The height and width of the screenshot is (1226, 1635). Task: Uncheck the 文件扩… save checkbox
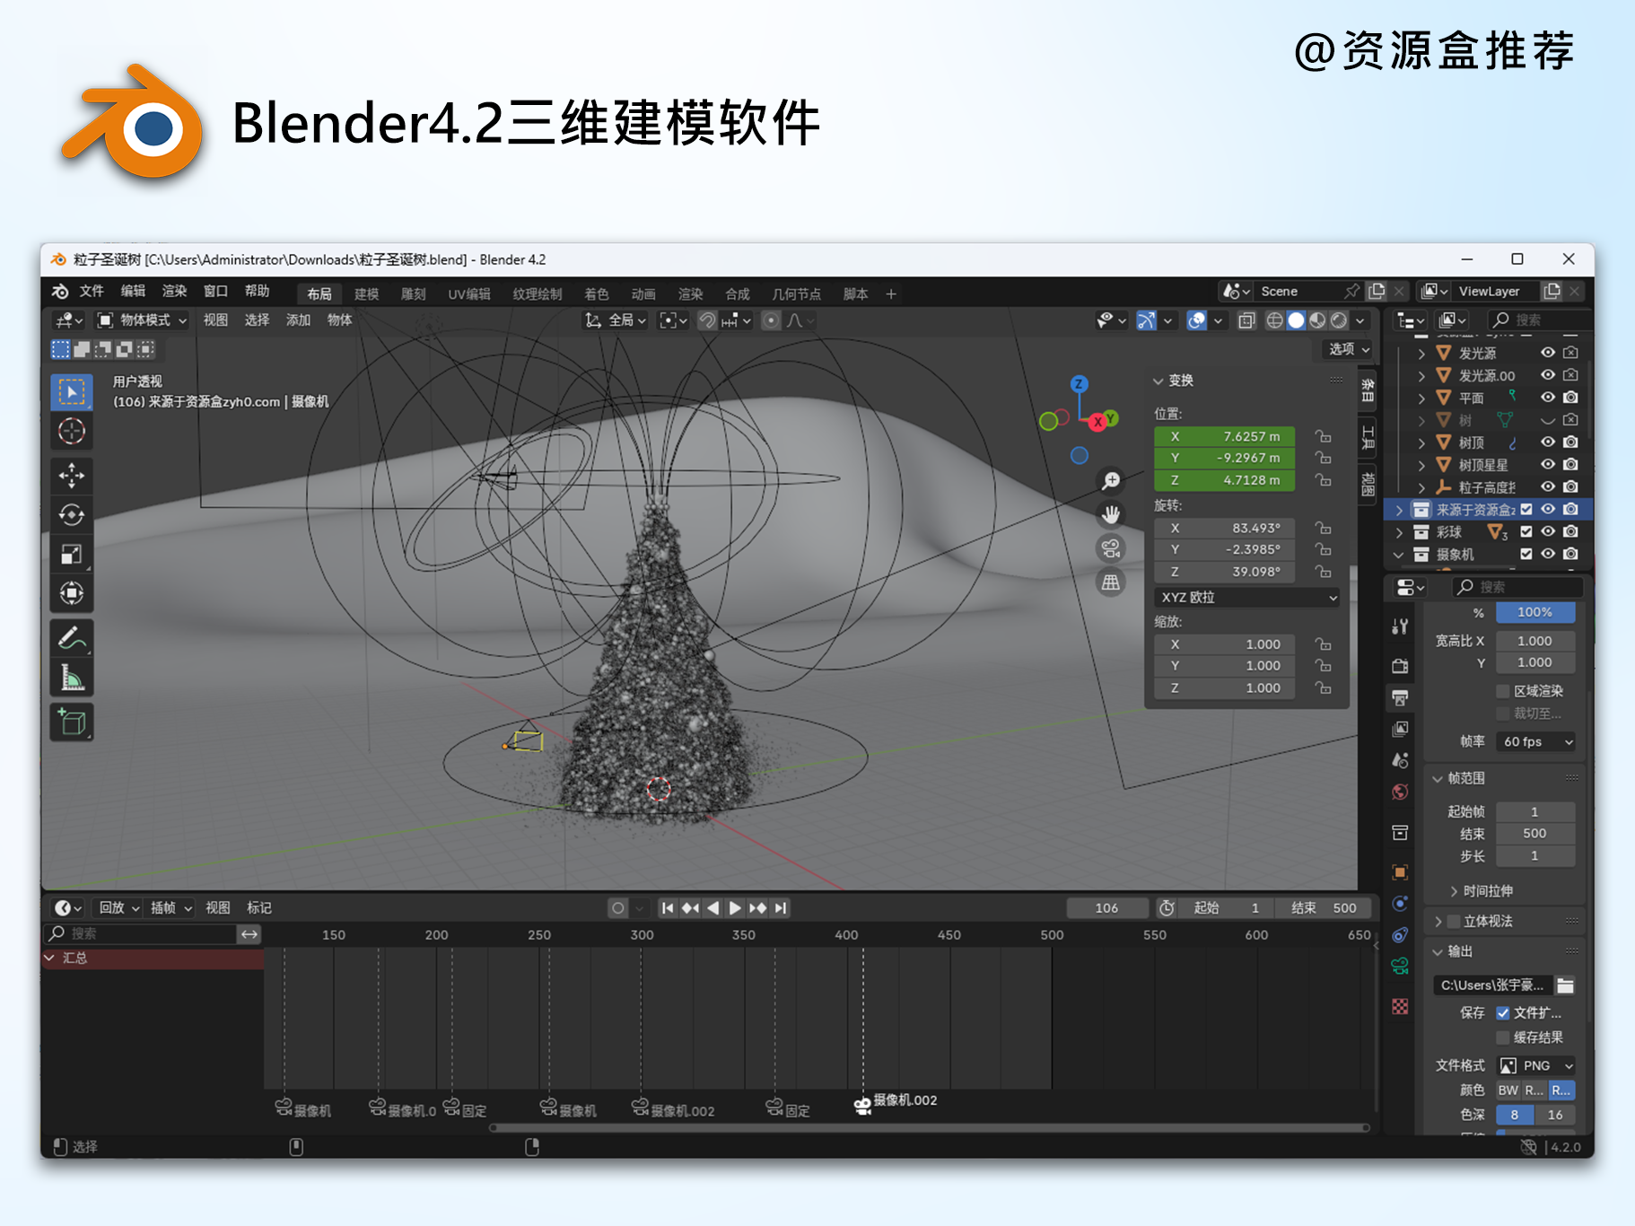click(x=1503, y=1012)
